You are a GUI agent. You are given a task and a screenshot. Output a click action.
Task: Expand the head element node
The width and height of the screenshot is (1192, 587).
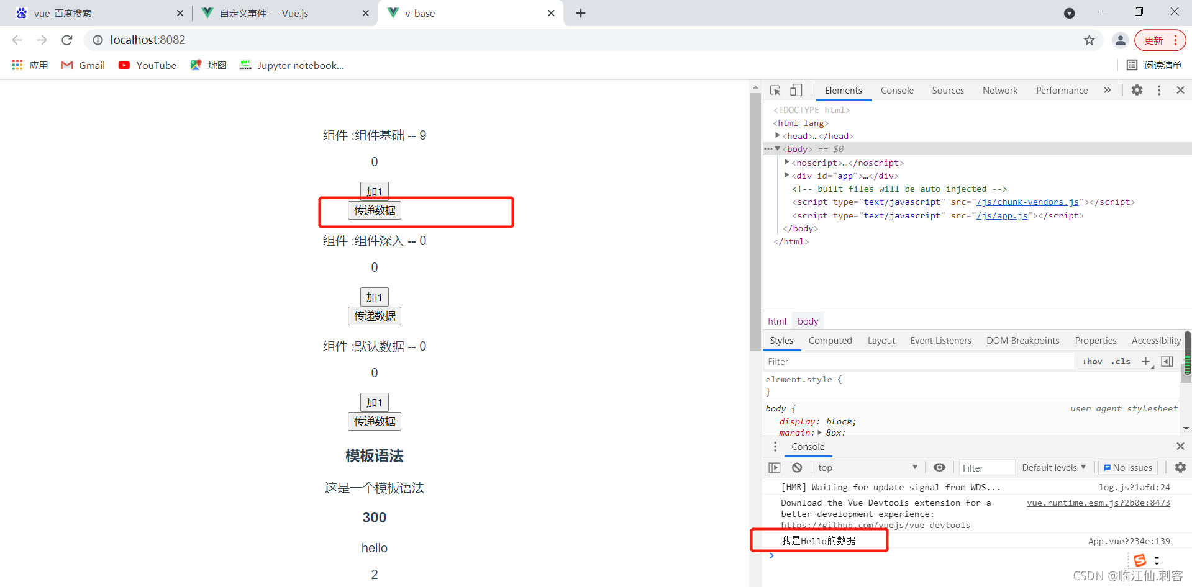point(777,135)
